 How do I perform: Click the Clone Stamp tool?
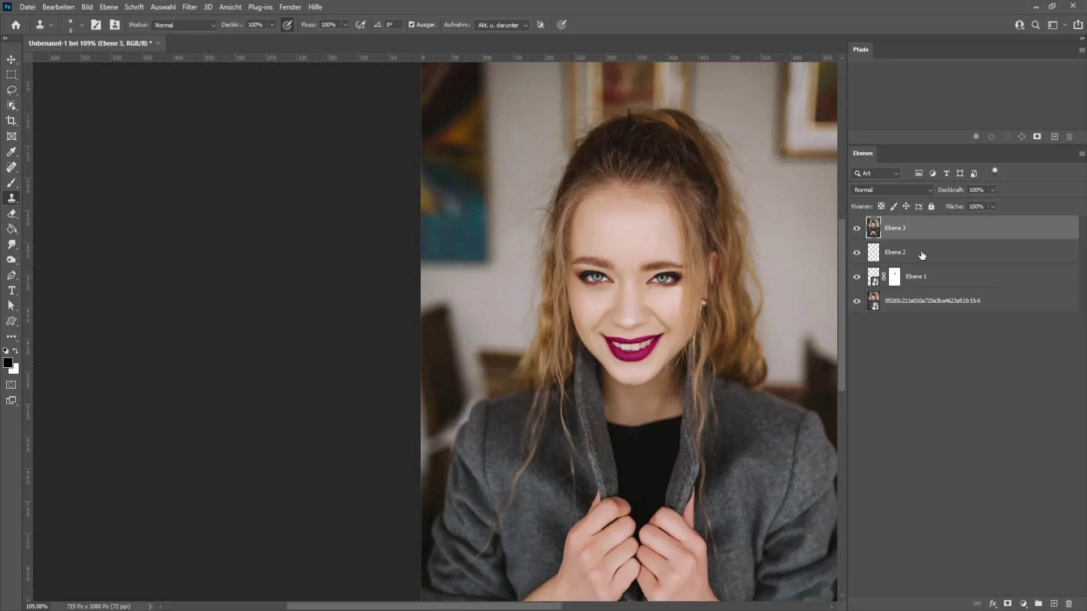tap(11, 197)
